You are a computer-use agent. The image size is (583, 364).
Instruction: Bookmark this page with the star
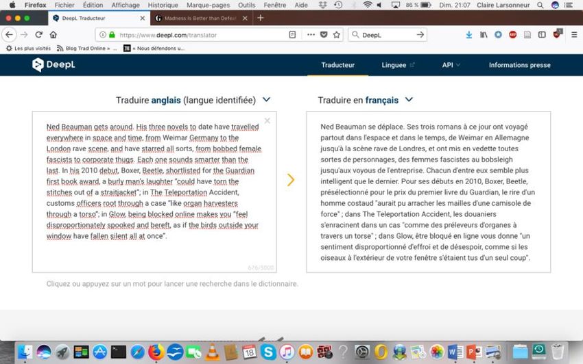coord(337,35)
